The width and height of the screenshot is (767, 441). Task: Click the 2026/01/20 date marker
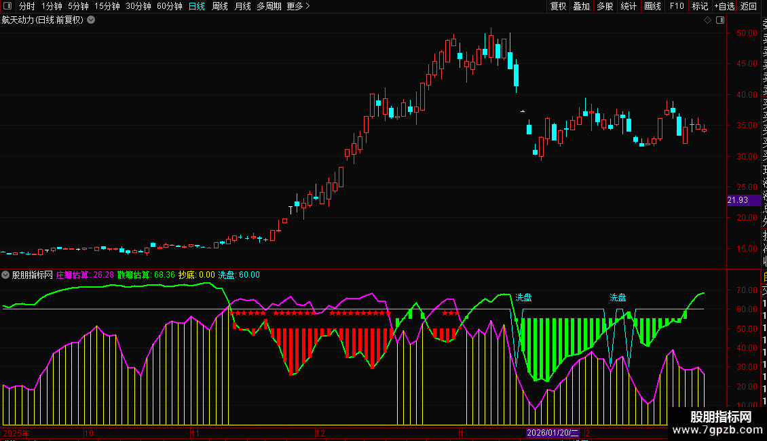553,433
